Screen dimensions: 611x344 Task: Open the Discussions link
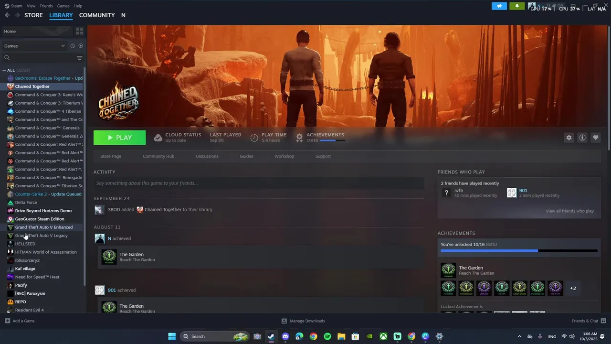point(207,156)
